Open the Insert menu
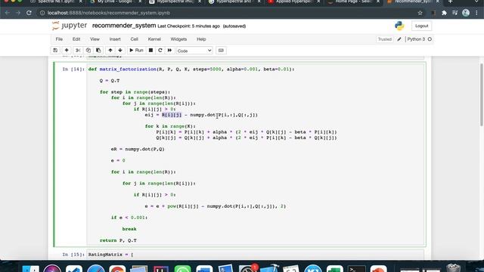Viewport: 484px width, 272px height. point(115,39)
